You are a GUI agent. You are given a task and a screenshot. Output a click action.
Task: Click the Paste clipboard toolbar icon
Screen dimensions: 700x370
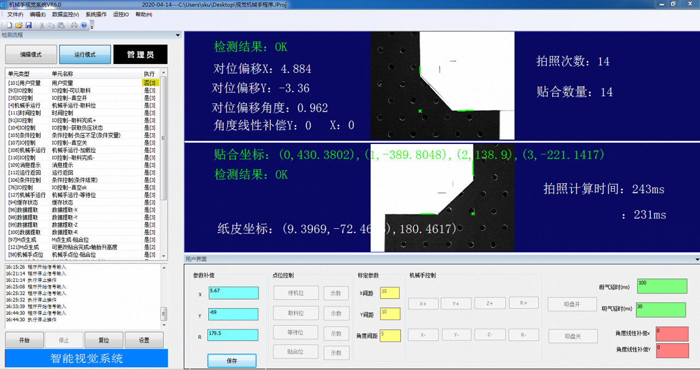click(61, 25)
